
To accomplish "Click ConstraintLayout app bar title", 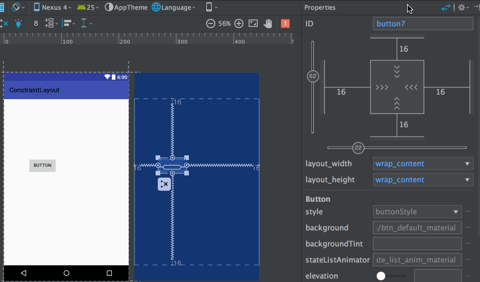I will pyautogui.click(x=34, y=90).
